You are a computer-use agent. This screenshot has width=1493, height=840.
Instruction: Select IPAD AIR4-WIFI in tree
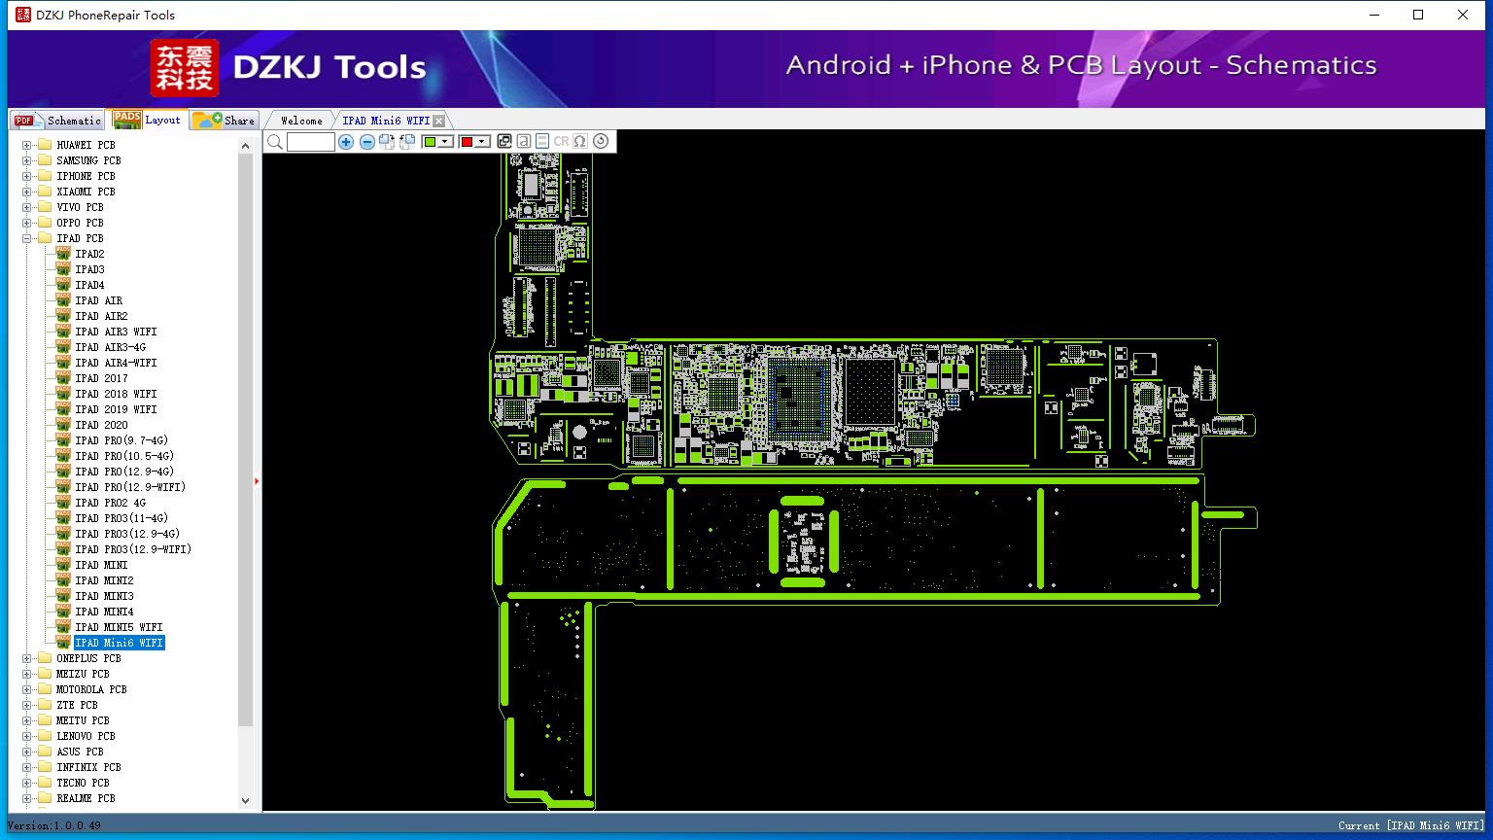[116, 363]
